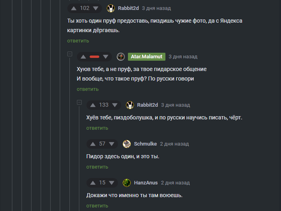Upvote Schmulke's comment rated 57

(93, 144)
